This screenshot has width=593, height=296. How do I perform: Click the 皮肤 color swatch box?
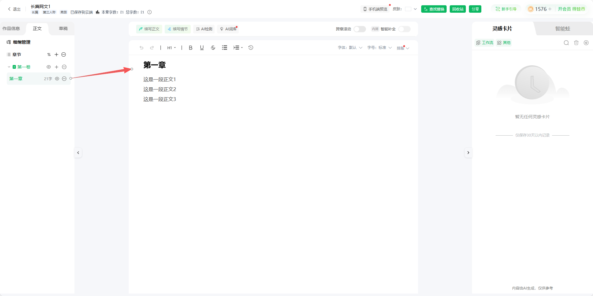(x=408, y=9)
